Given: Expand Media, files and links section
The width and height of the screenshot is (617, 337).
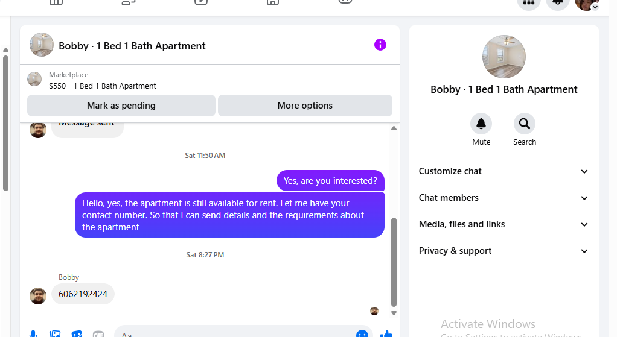Looking at the screenshot, I should tap(504, 224).
